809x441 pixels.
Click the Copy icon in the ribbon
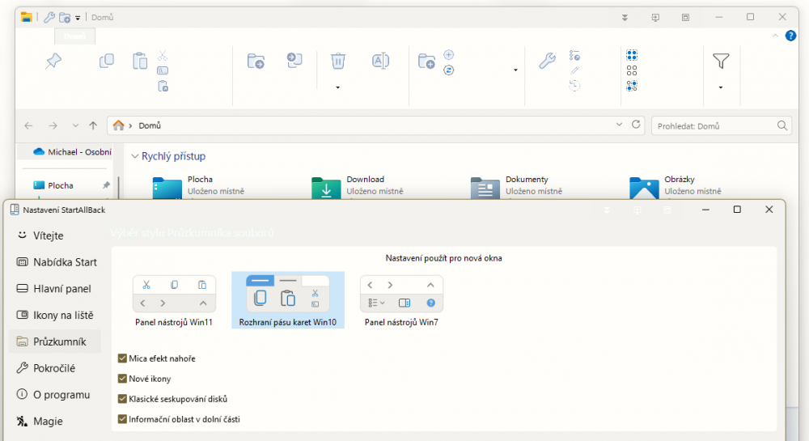coord(106,61)
